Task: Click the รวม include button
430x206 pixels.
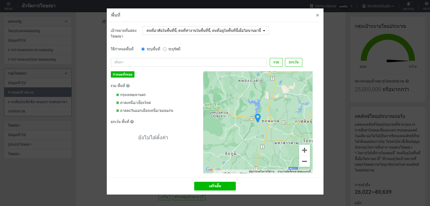Action: (x=276, y=62)
